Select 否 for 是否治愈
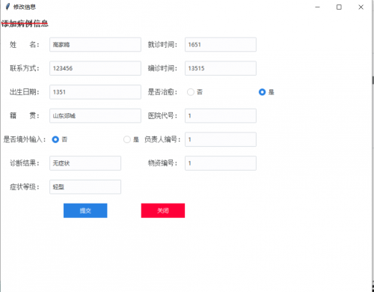The image size is (374, 292). [191, 92]
